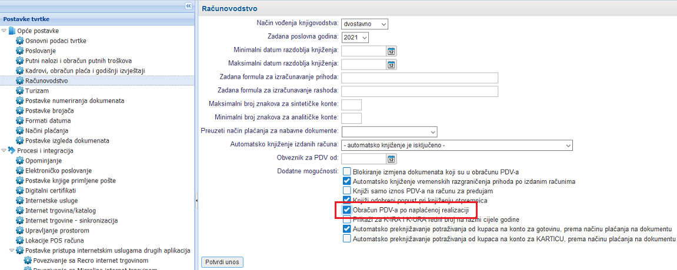This screenshot has width=677, height=270.
Task: Click gear icon beside Opominjanje
Action: click(20, 161)
